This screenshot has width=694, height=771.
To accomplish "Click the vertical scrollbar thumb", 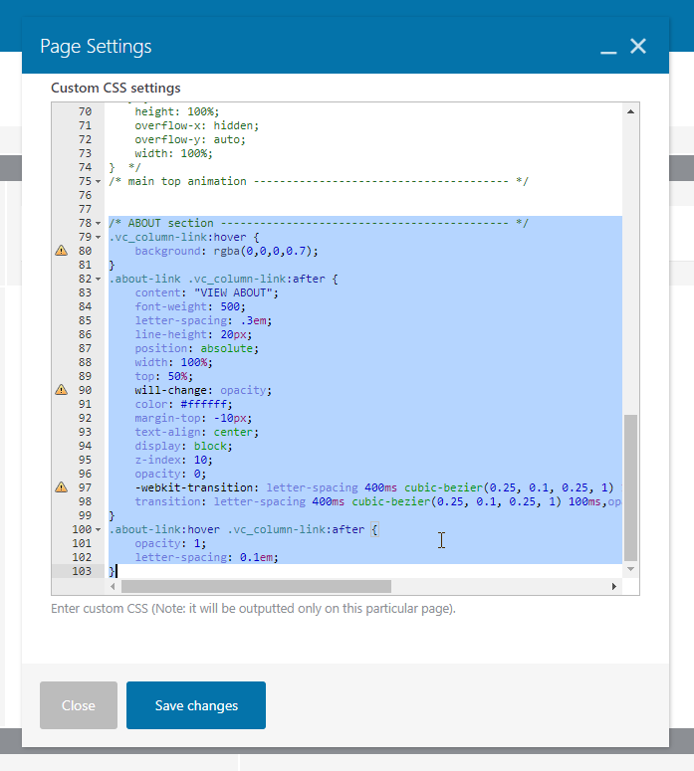I will click(x=630, y=487).
